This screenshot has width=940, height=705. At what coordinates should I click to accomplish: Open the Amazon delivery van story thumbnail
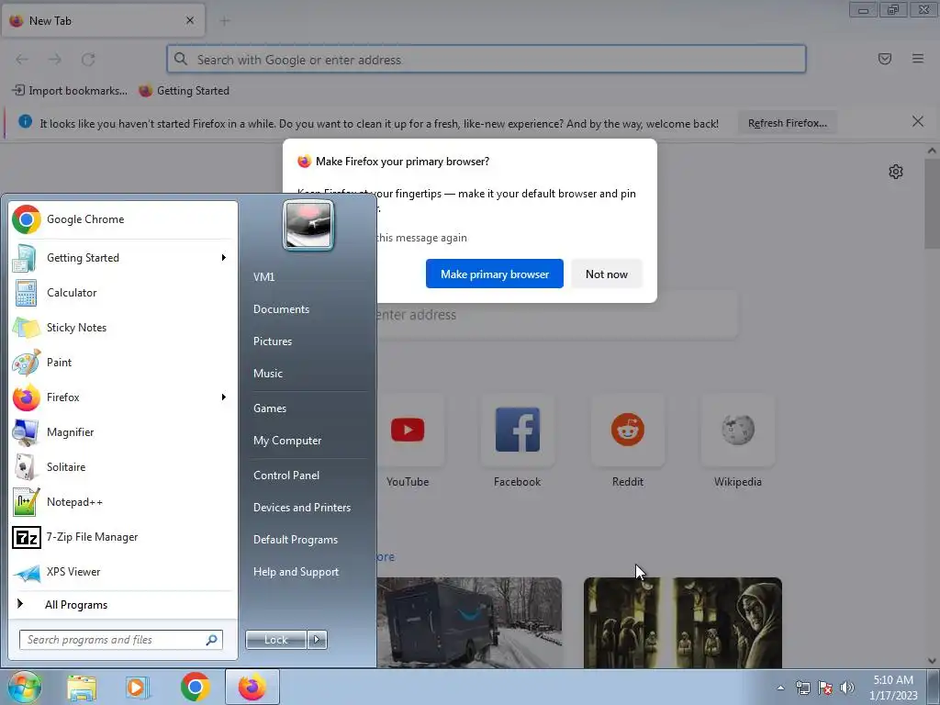point(469,622)
